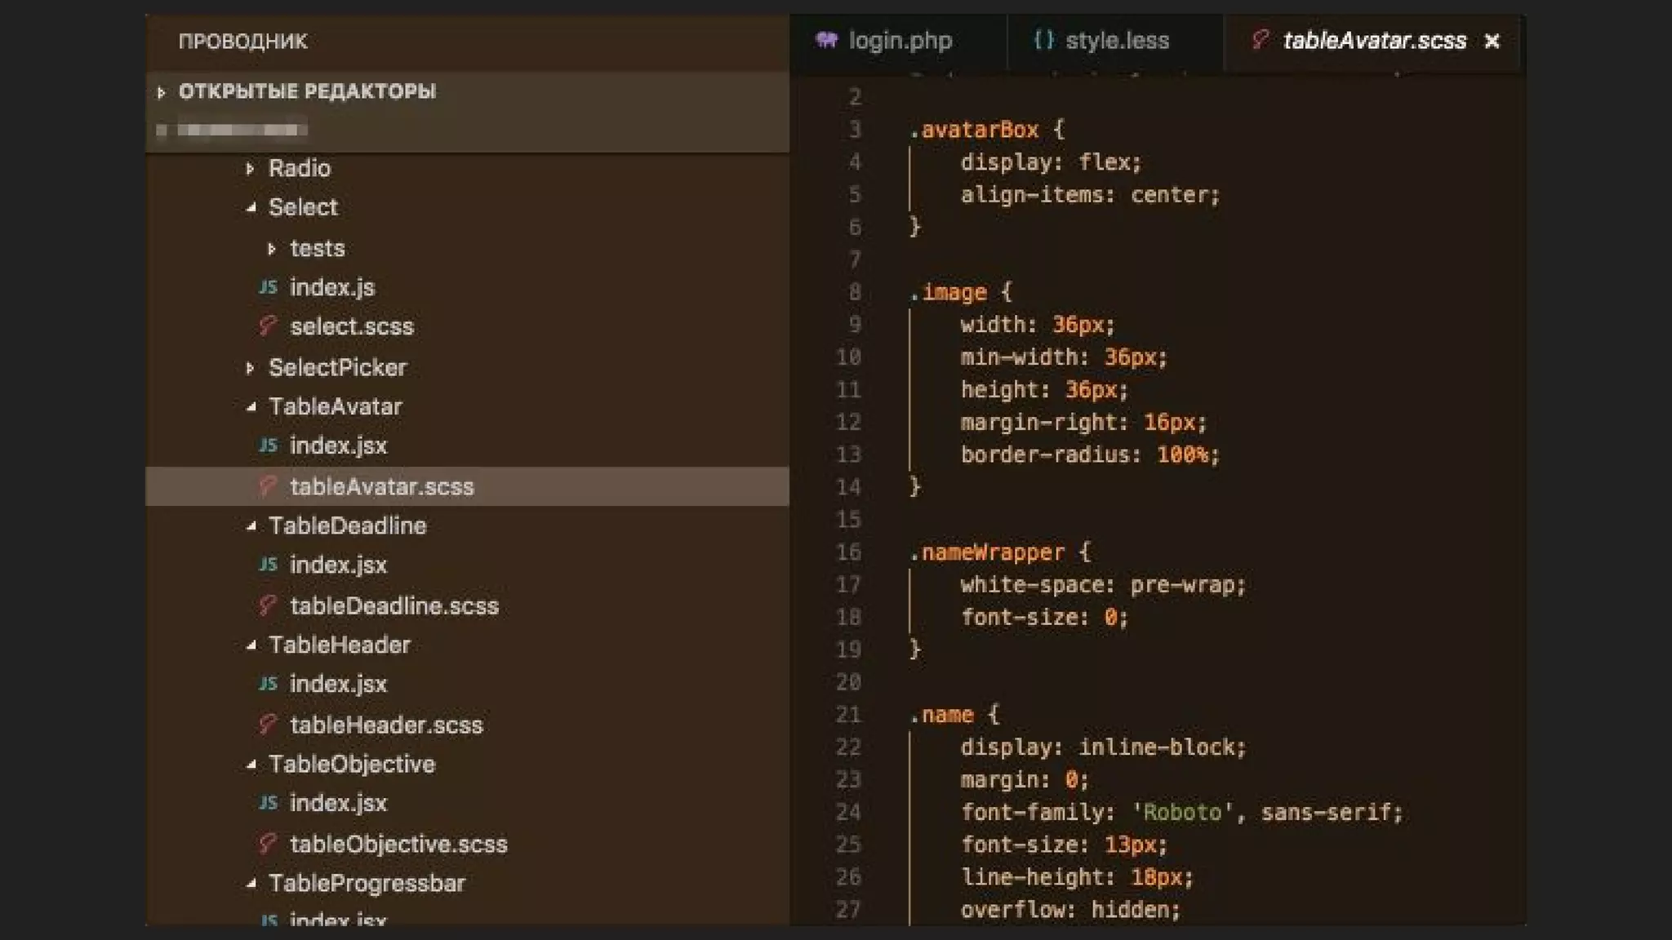This screenshot has height=940, width=1672.
Task: Collapse the Select folder
Action: coord(251,208)
